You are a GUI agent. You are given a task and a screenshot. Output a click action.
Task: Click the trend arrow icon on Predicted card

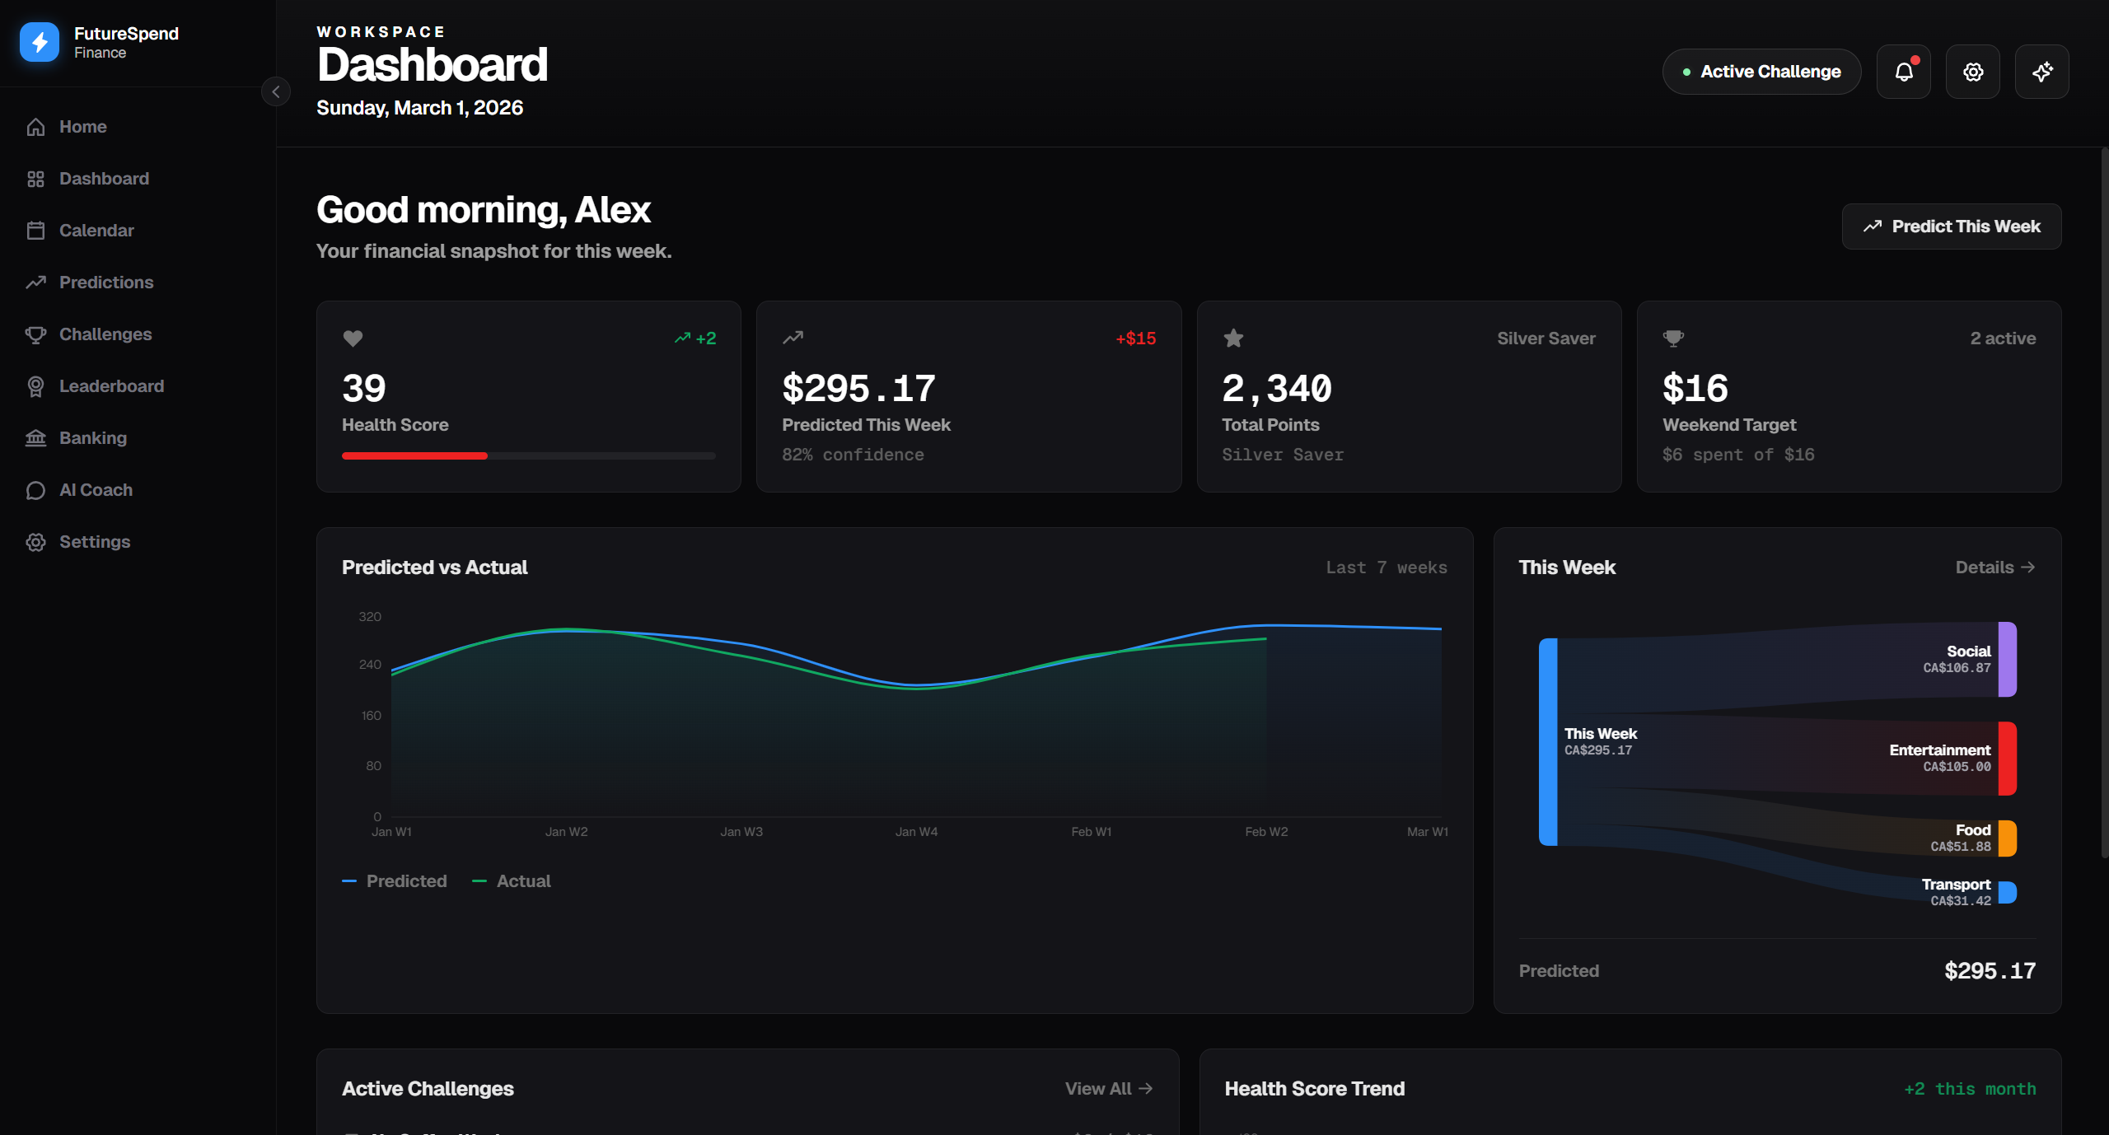pyautogui.click(x=793, y=338)
